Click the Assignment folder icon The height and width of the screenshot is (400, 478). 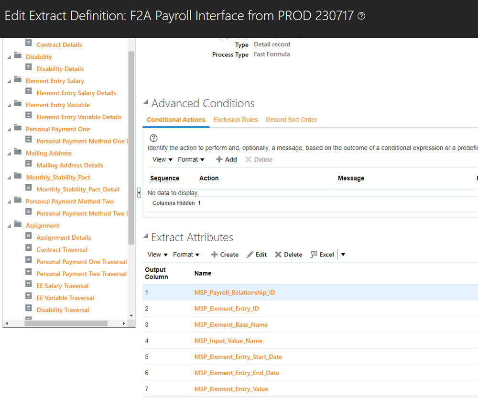[18, 224]
